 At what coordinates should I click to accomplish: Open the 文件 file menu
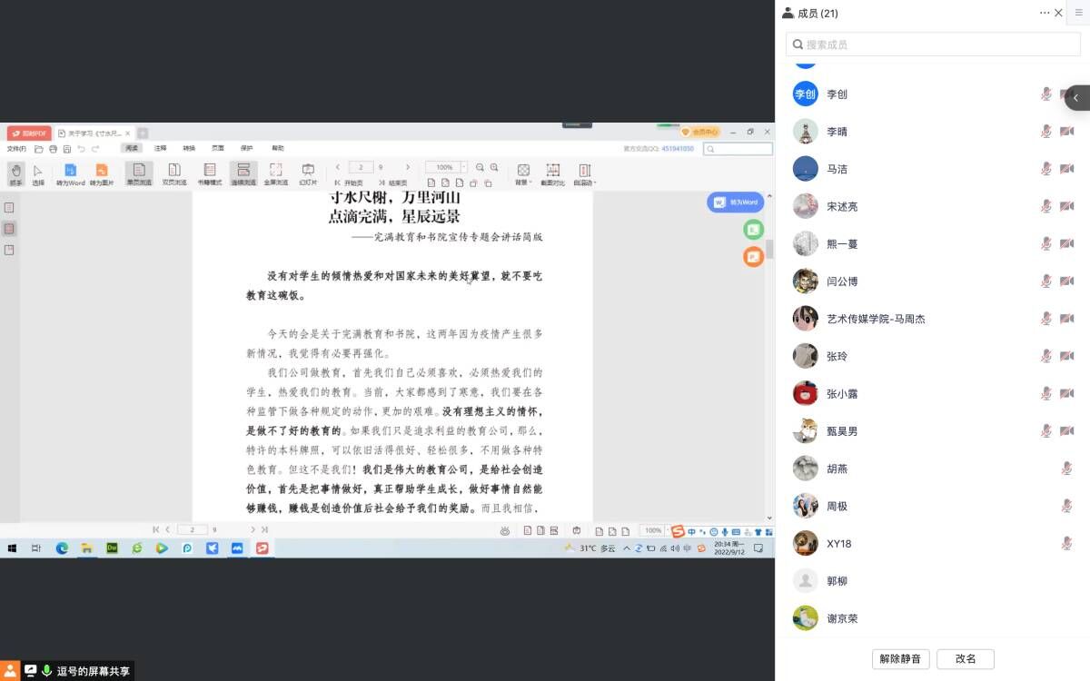[16, 148]
